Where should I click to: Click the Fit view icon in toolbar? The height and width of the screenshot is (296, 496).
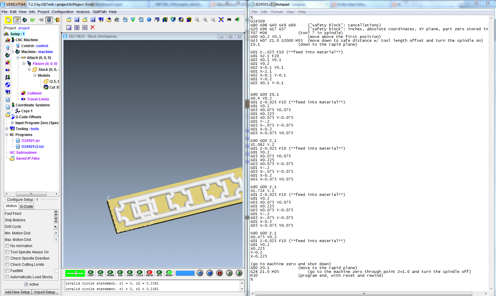click(221, 20)
